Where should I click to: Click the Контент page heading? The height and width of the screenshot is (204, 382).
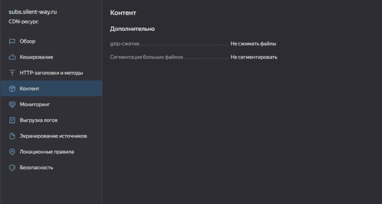tap(123, 13)
